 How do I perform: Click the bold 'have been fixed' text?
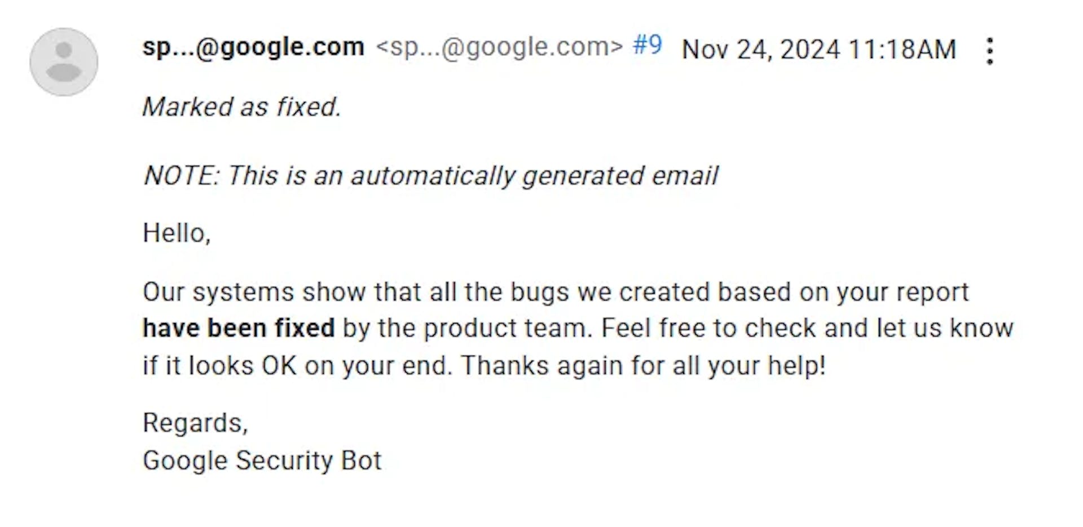[x=239, y=328]
